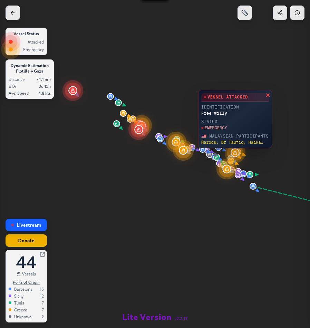Click the Emergency status legend entry
310x328 pixels.
coord(33,50)
